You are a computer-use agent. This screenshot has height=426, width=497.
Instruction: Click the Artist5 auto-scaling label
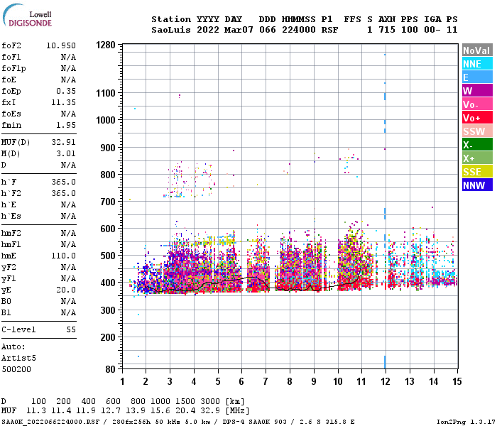point(18,358)
